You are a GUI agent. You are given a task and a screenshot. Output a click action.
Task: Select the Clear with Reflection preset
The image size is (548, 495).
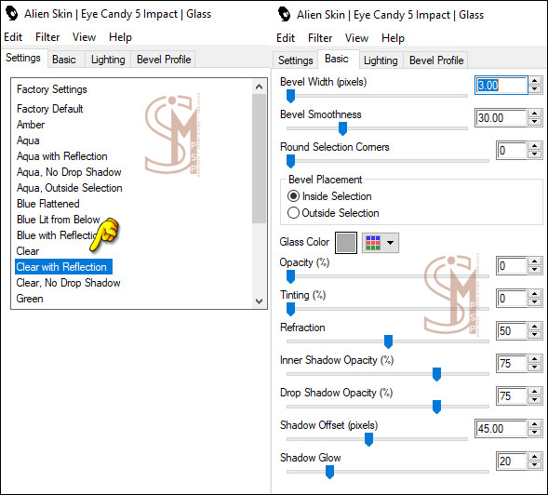click(63, 267)
